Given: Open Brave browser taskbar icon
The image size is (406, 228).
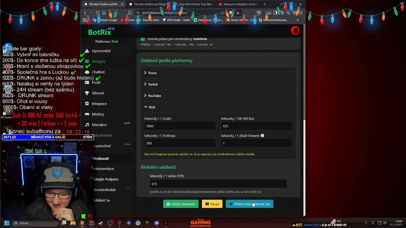Looking at the screenshot, I should pos(82,223).
